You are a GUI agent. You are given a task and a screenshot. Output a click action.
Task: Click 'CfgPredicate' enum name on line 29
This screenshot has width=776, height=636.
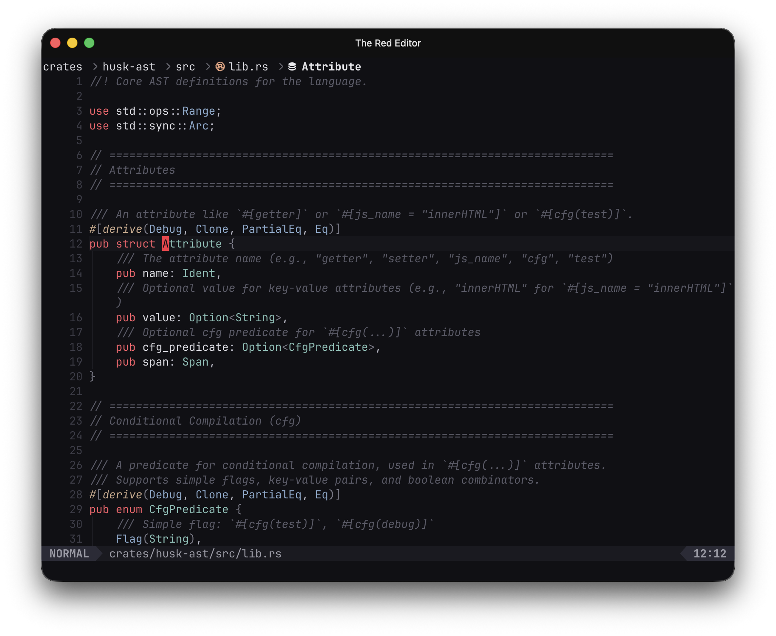[x=188, y=509]
